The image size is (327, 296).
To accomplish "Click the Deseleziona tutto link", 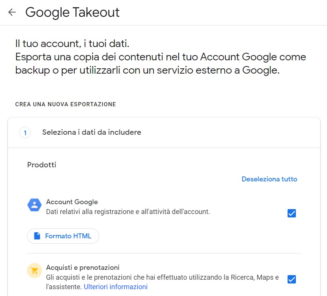I will [x=269, y=179].
